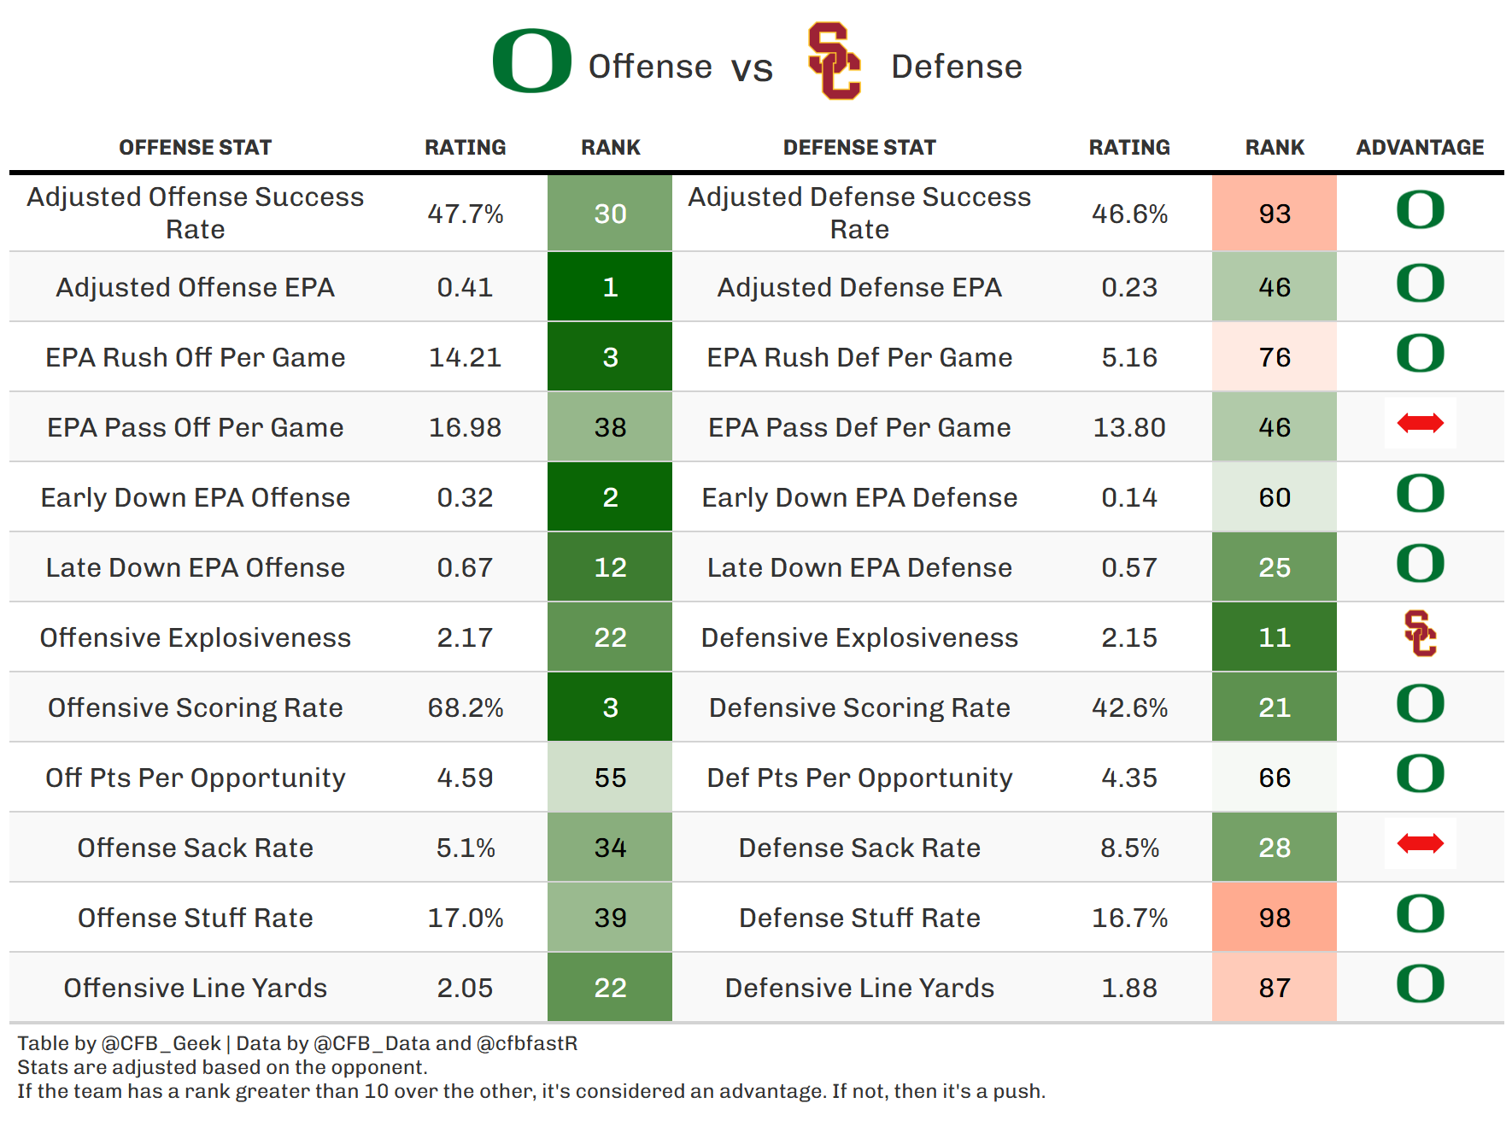Screen dimensions: 1512x1121
Task: Click Oregon advantage icon in Defense Stuff Rate row
Action: pos(1420,914)
